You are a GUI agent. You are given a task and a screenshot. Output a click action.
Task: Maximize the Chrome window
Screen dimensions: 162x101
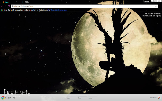155,1
